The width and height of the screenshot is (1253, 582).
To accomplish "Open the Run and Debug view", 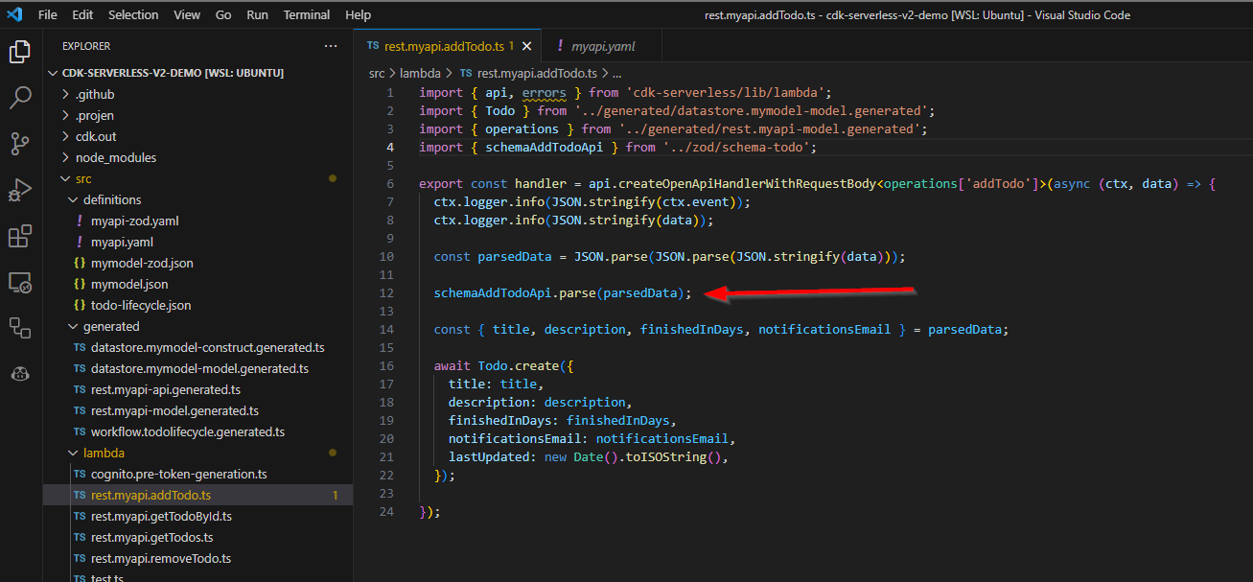I will tap(20, 190).
